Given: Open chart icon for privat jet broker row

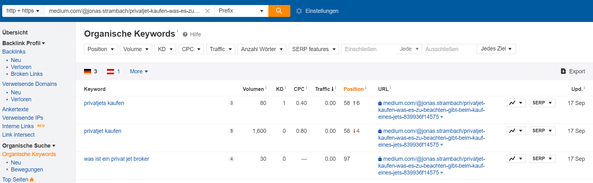Looking at the screenshot, I should [x=516, y=159].
